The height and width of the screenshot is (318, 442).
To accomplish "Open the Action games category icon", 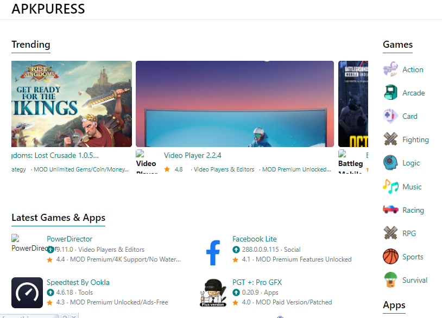I will click(x=390, y=69).
